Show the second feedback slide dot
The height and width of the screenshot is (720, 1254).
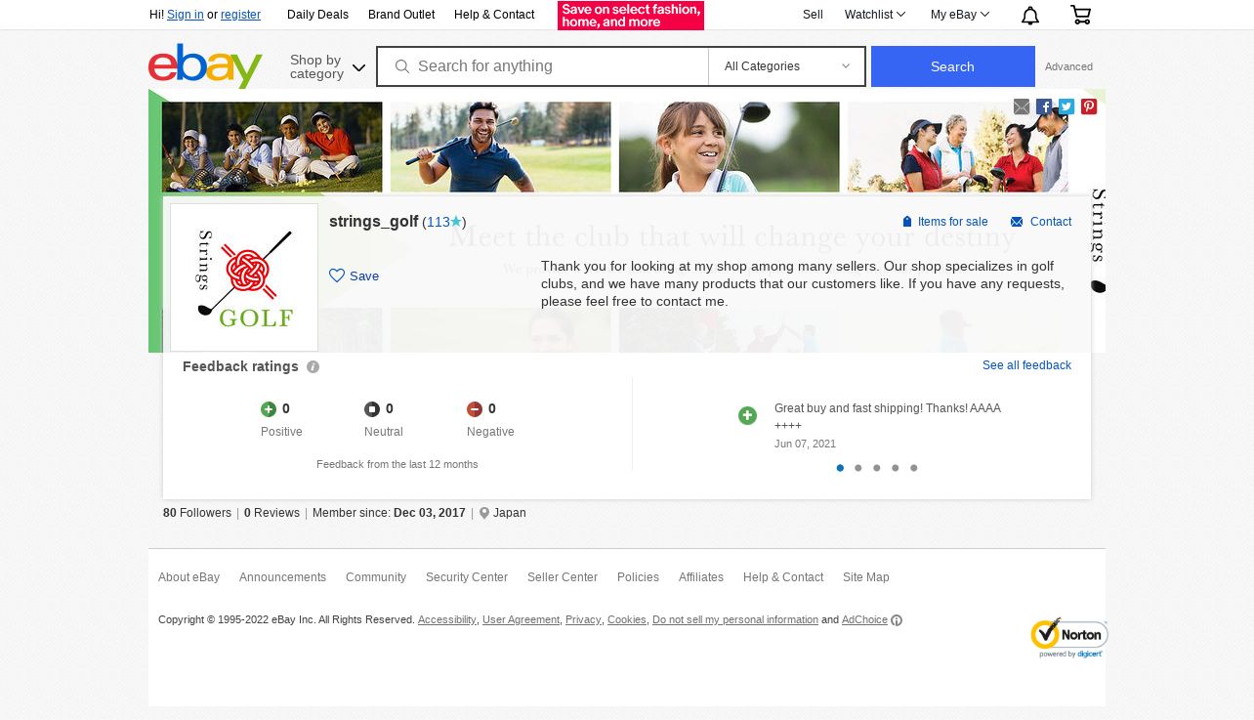(858, 468)
